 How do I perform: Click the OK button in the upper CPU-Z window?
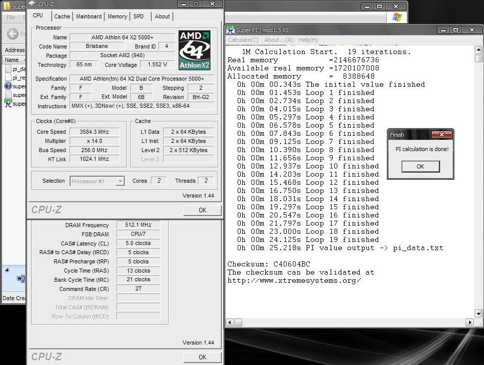(202, 210)
